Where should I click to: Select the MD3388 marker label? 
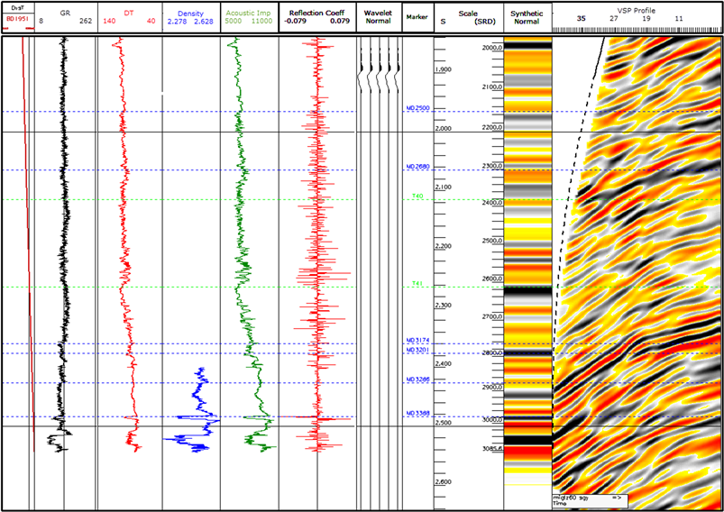[x=418, y=414]
